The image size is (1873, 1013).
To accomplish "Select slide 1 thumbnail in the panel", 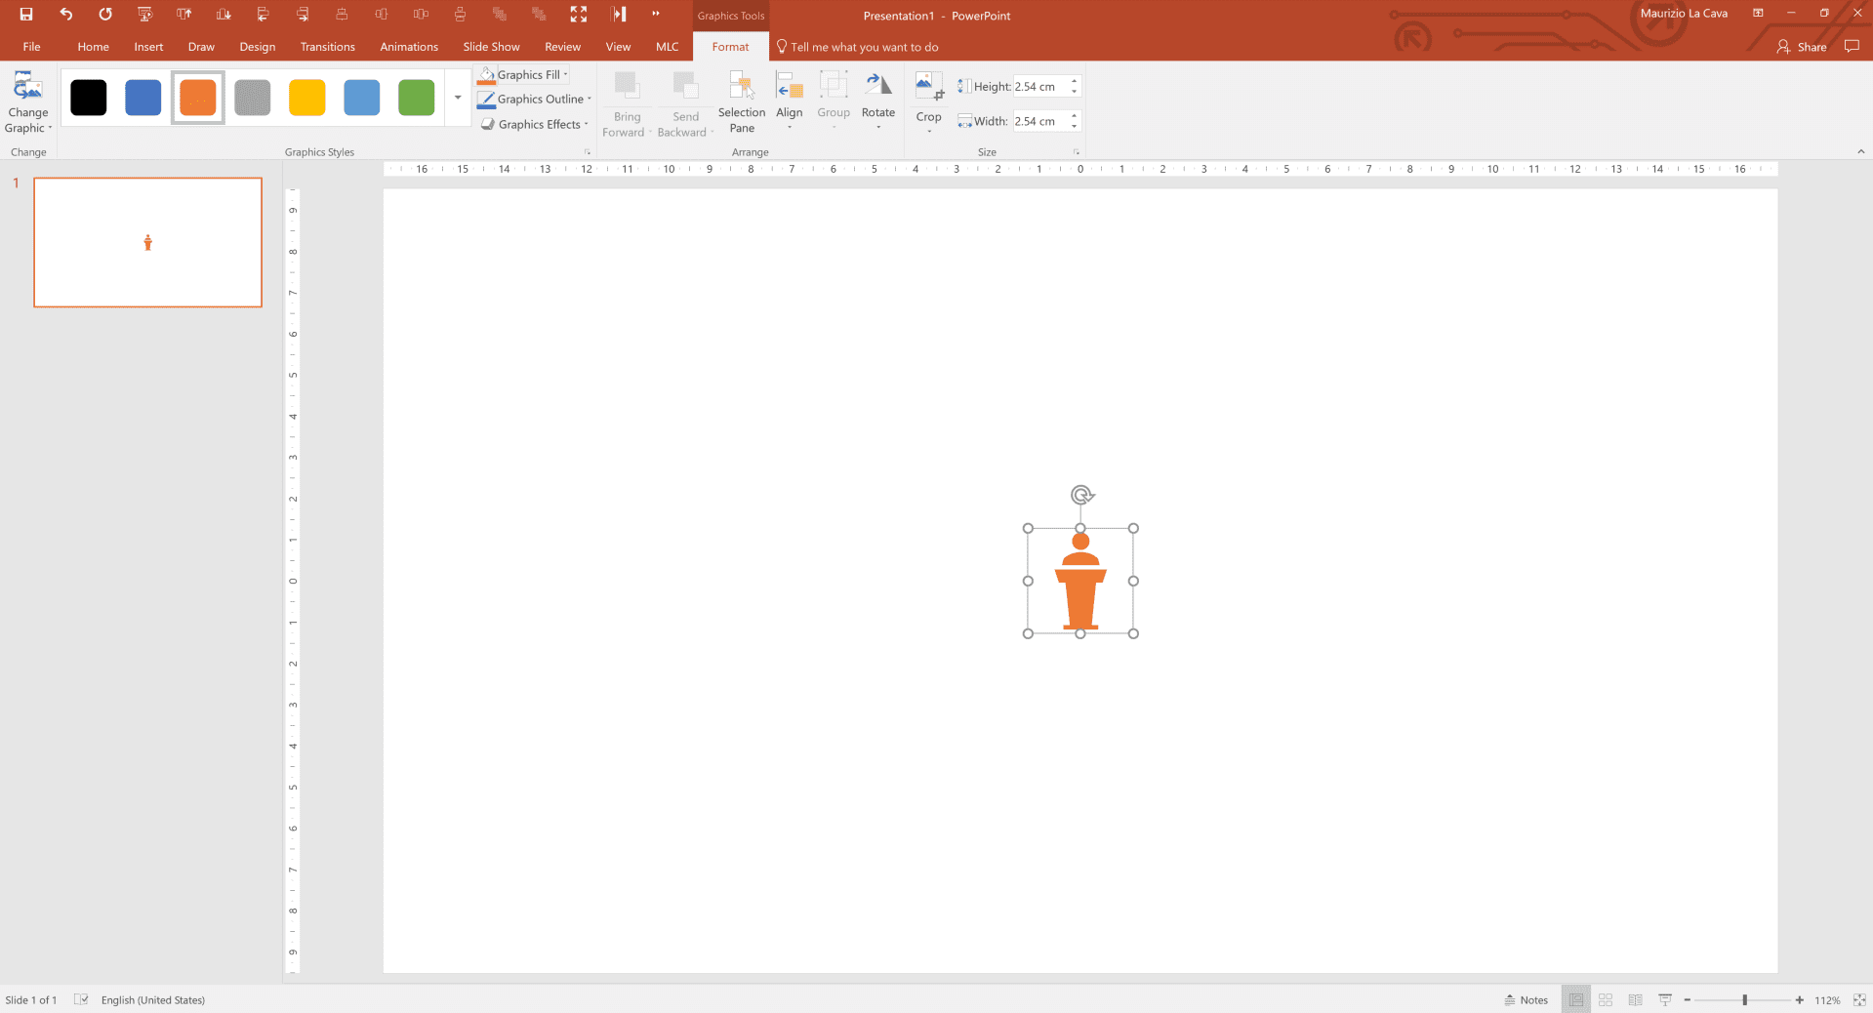I will [147, 242].
